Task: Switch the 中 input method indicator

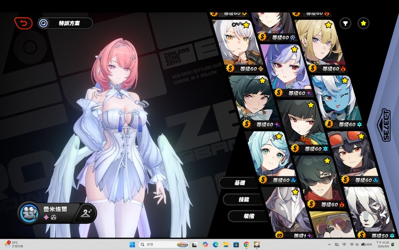Action: pyautogui.click(x=344, y=245)
